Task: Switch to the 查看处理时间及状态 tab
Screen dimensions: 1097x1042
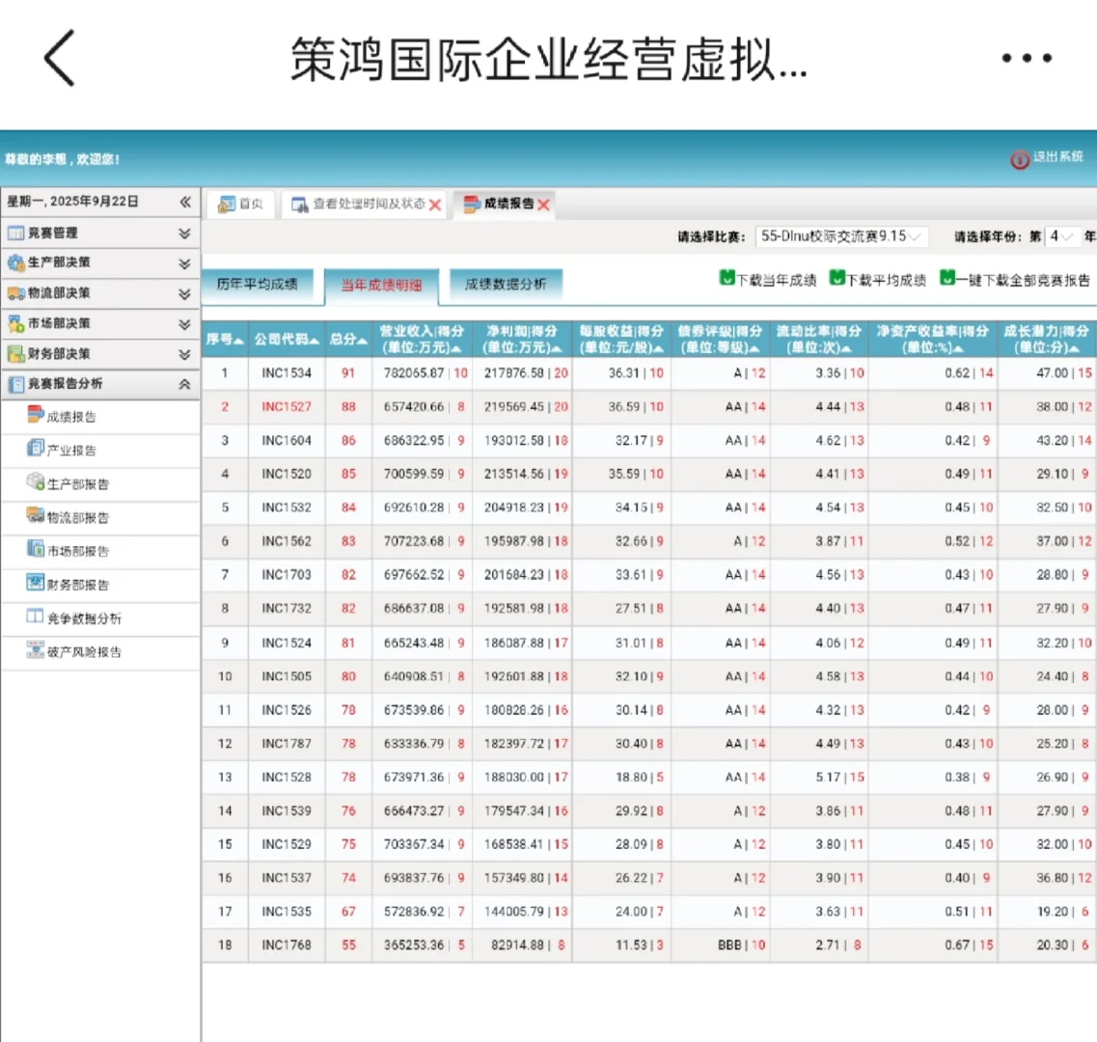Action: pyautogui.click(x=365, y=205)
